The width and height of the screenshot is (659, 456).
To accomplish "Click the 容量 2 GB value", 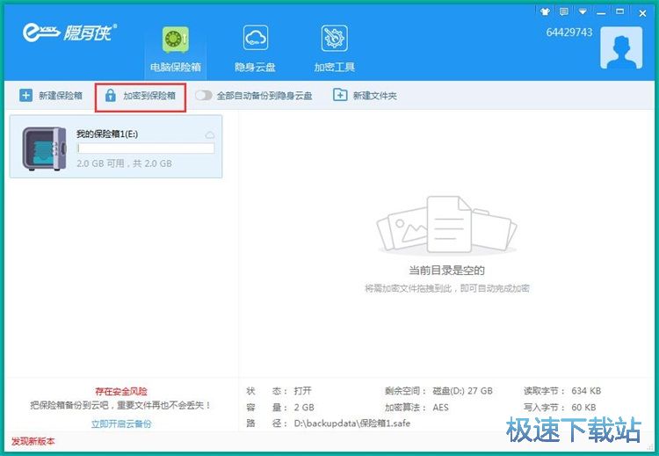I will point(304,408).
